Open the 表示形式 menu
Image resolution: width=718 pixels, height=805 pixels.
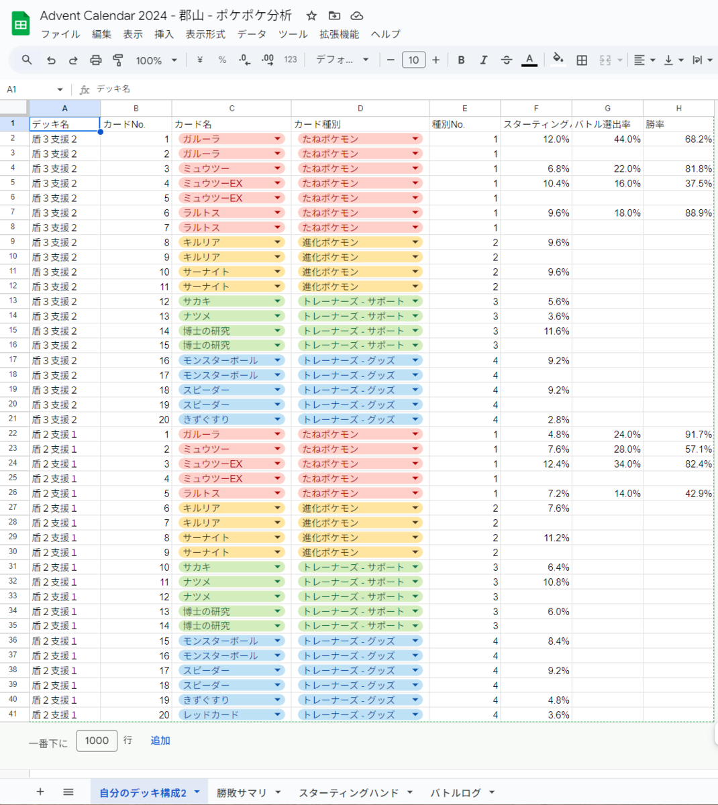tap(205, 34)
